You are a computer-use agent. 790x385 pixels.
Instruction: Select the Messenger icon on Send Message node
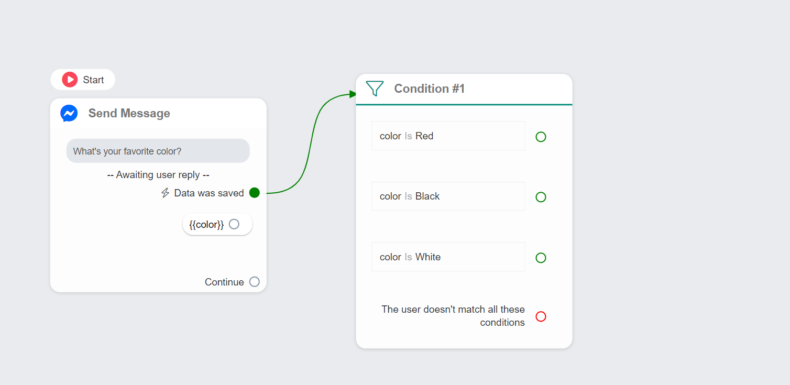point(69,113)
